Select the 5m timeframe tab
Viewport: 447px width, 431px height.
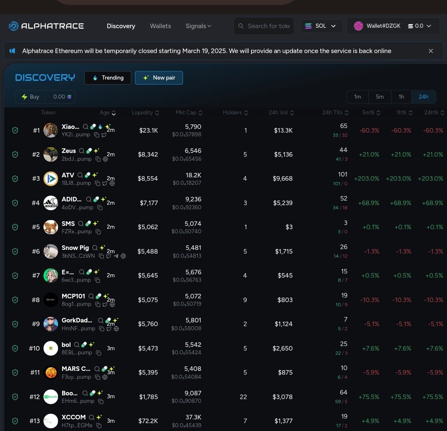380,97
